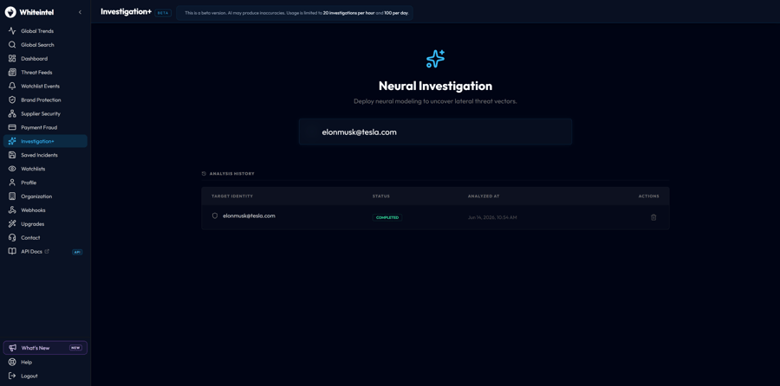Click the Actions column header
This screenshot has width=780, height=386.
point(648,196)
